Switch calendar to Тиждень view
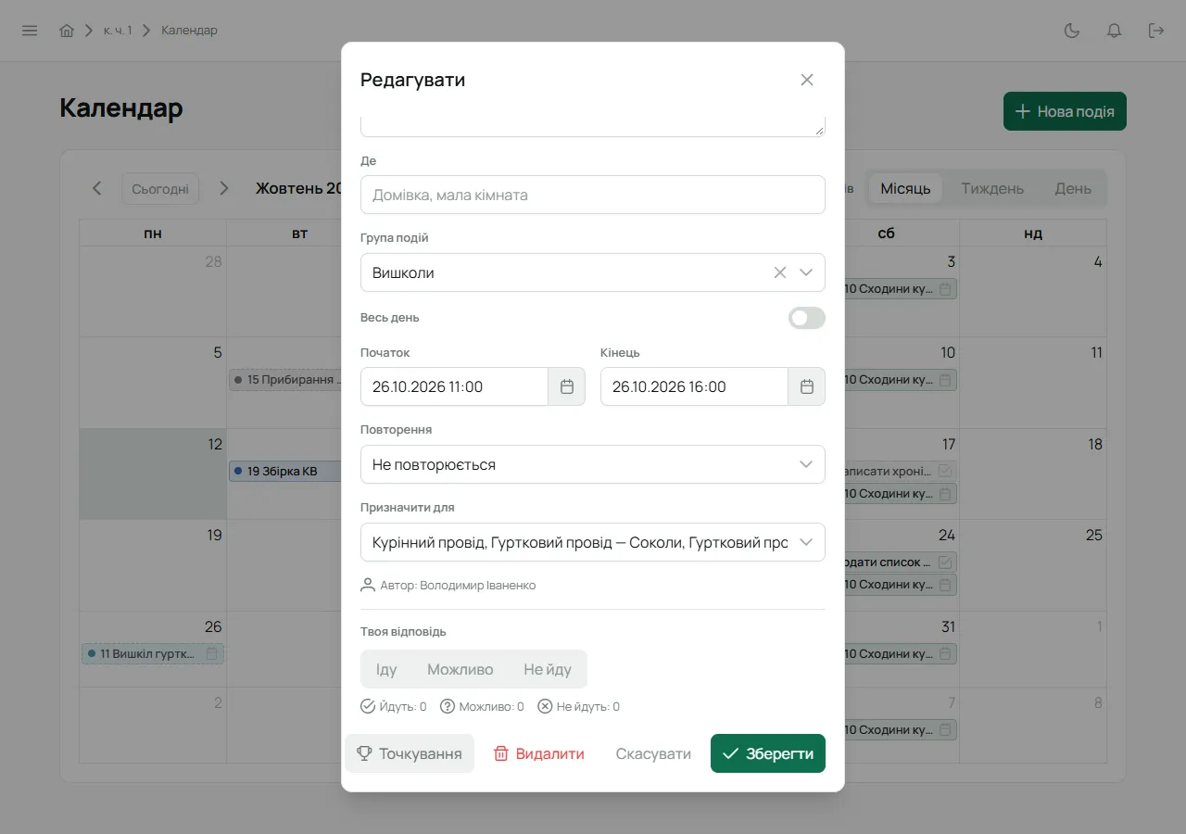 pos(992,188)
